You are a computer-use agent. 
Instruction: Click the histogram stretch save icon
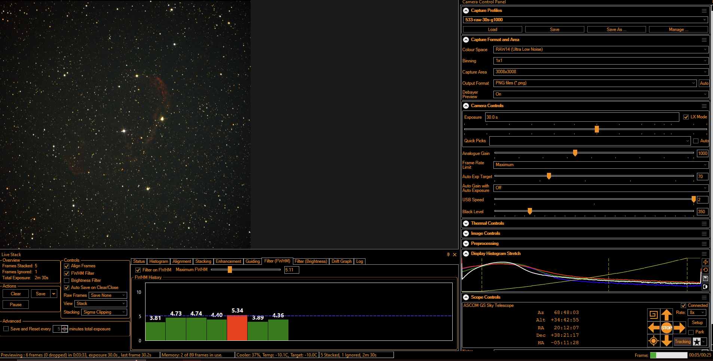(x=705, y=278)
